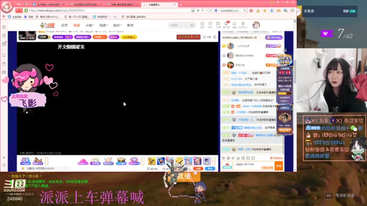The width and height of the screenshot is (367, 206).
Task: Collapse the event panel minus button
Action: click(284, 50)
